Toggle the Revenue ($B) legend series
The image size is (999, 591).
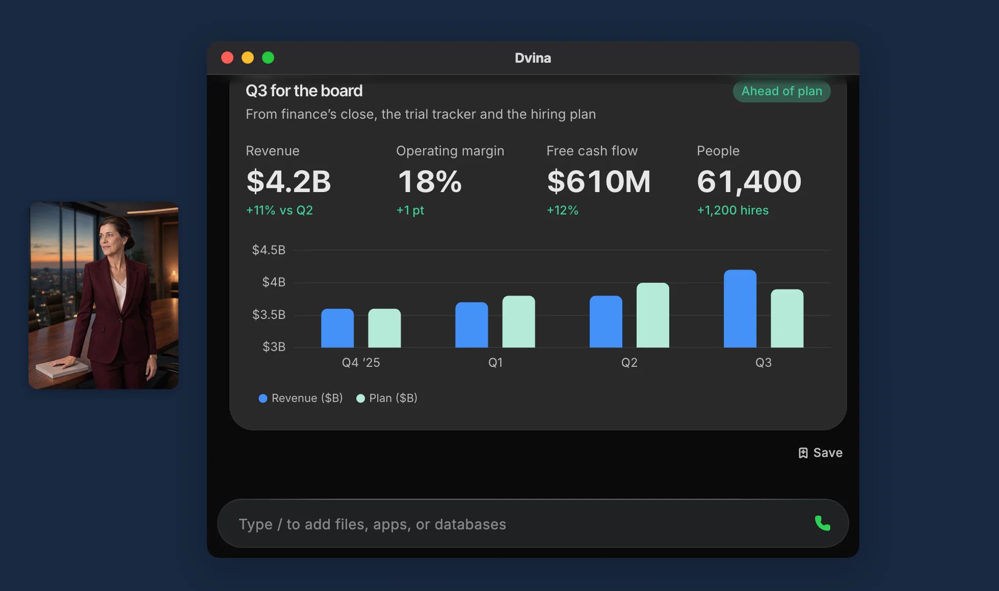coord(301,398)
